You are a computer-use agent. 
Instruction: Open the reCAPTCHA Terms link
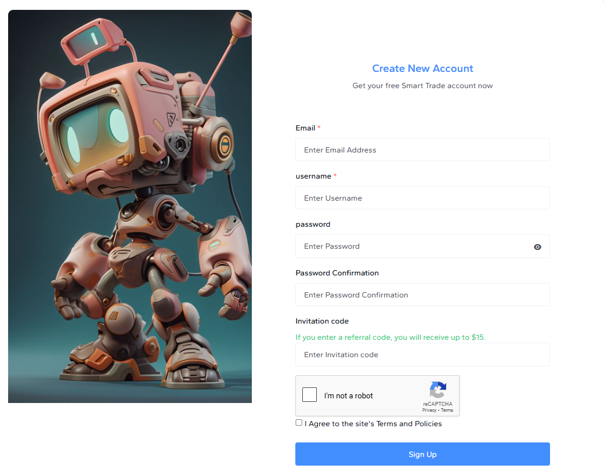447,409
